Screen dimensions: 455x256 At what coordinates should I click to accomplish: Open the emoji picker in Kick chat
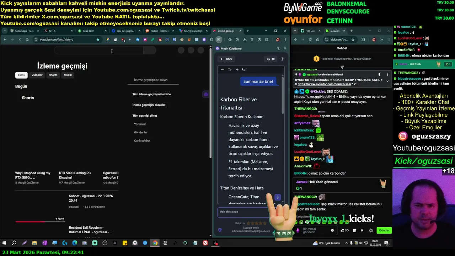(x=332, y=230)
